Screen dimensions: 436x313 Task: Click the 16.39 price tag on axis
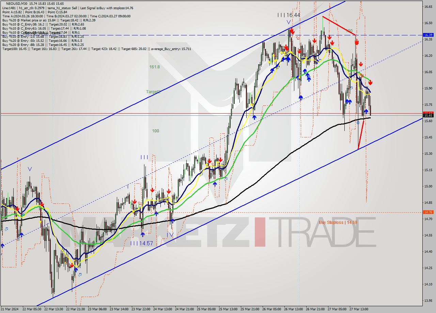click(428, 35)
